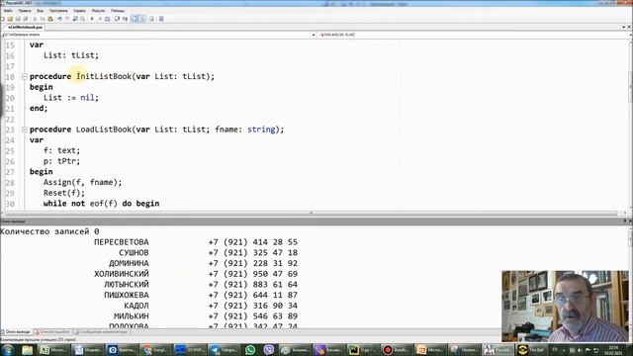Click the Undo toolbar icon

59,19
